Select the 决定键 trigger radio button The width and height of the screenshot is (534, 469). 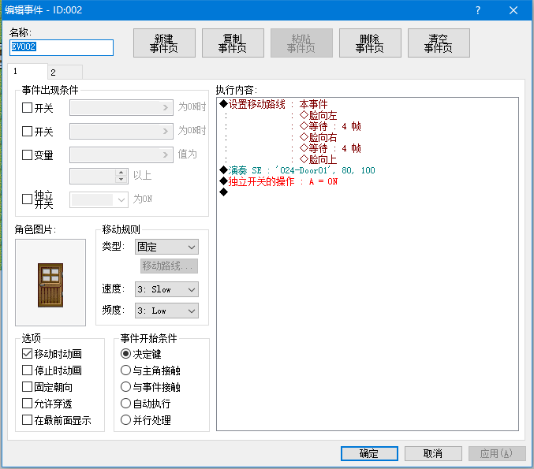coord(125,354)
